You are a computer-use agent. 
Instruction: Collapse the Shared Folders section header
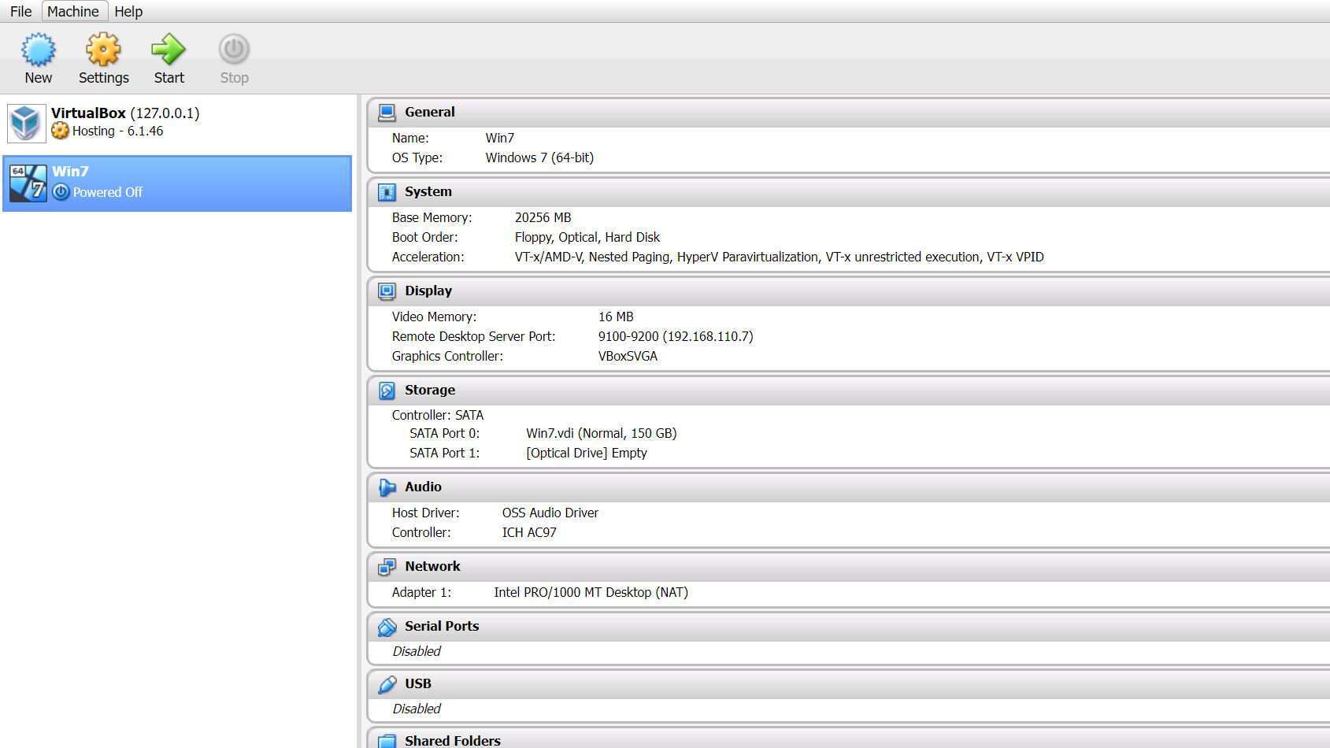849,740
